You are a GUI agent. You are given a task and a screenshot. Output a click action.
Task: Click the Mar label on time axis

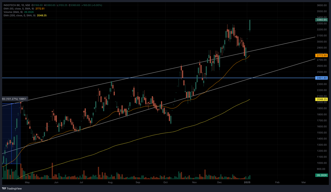304,182
